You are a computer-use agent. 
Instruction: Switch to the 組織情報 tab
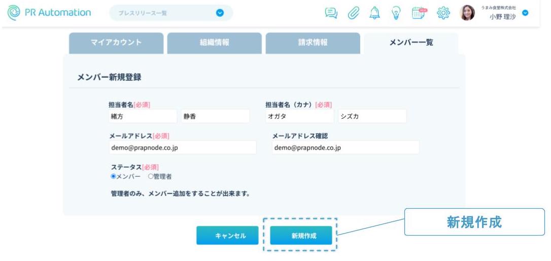click(x=215, y=43)
